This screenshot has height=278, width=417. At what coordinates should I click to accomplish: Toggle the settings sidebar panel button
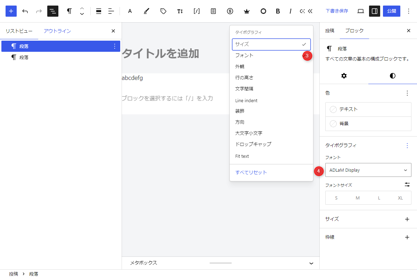pos(375,11)
